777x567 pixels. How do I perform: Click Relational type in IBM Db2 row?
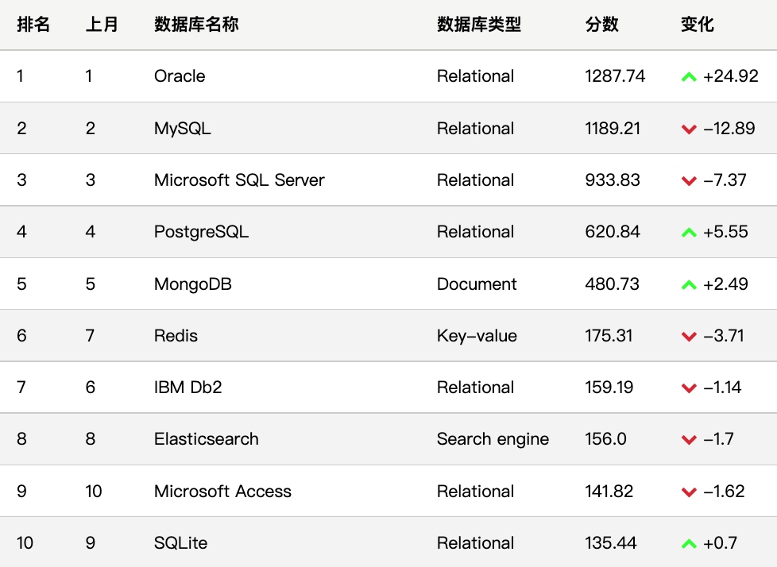point(475,387)
